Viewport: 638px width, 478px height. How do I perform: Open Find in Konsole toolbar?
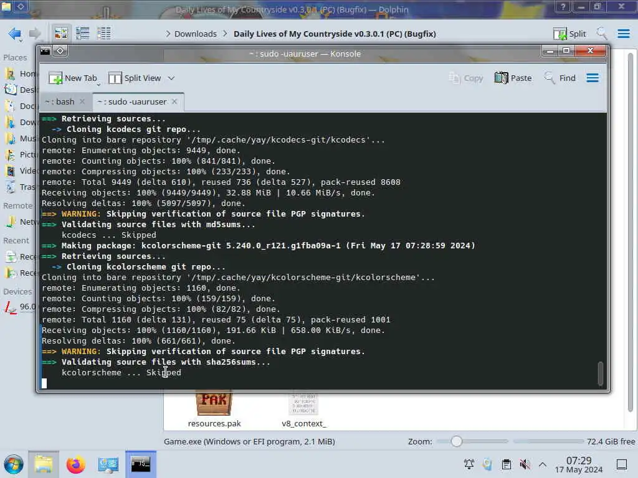click(x=560, y=78)
